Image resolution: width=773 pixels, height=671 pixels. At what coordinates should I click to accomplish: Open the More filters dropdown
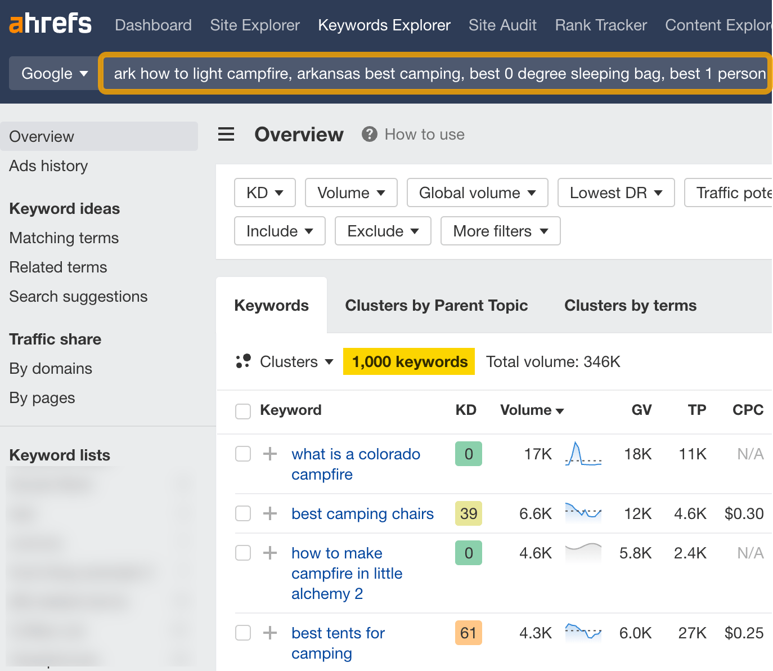coord(500,231)
